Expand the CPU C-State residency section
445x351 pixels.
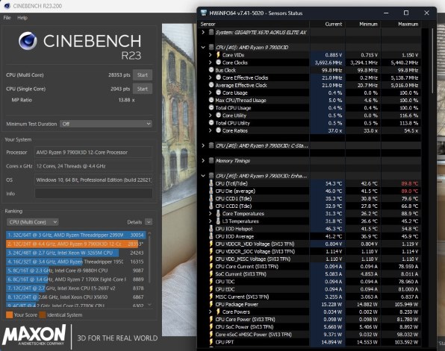(x=203, y=145)
